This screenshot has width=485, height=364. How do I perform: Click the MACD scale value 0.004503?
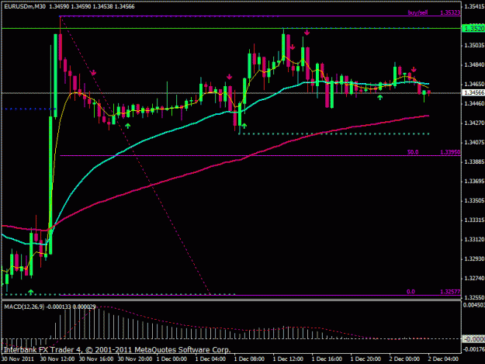(474, 305)
